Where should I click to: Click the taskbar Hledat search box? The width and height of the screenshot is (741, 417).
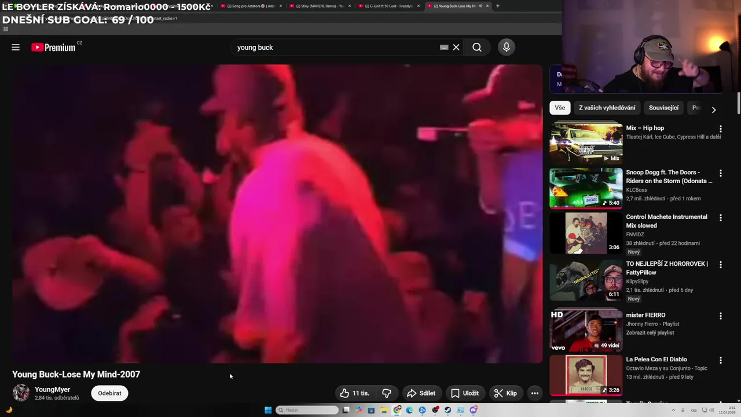[x=307, y=410]
